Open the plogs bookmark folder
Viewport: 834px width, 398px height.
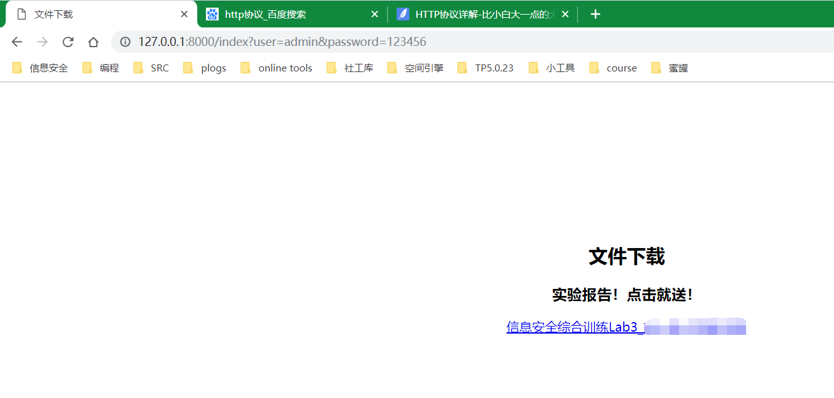click(205, 68)
